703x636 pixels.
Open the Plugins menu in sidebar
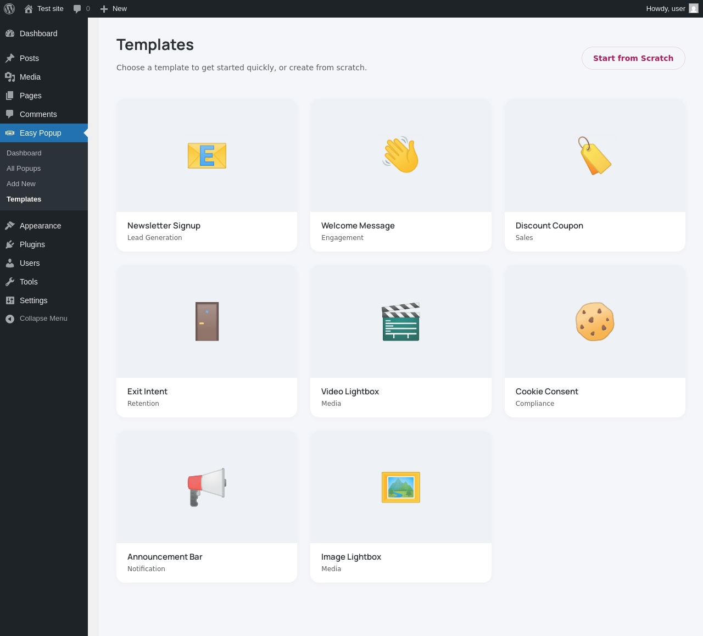pyautogui.click(x=32, y=244)
